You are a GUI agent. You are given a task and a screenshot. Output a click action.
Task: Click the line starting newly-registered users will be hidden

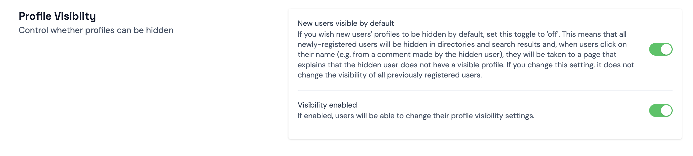pos(462,44)
